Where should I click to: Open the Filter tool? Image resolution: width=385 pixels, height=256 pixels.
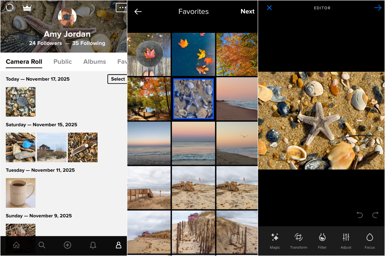[322, 240]
